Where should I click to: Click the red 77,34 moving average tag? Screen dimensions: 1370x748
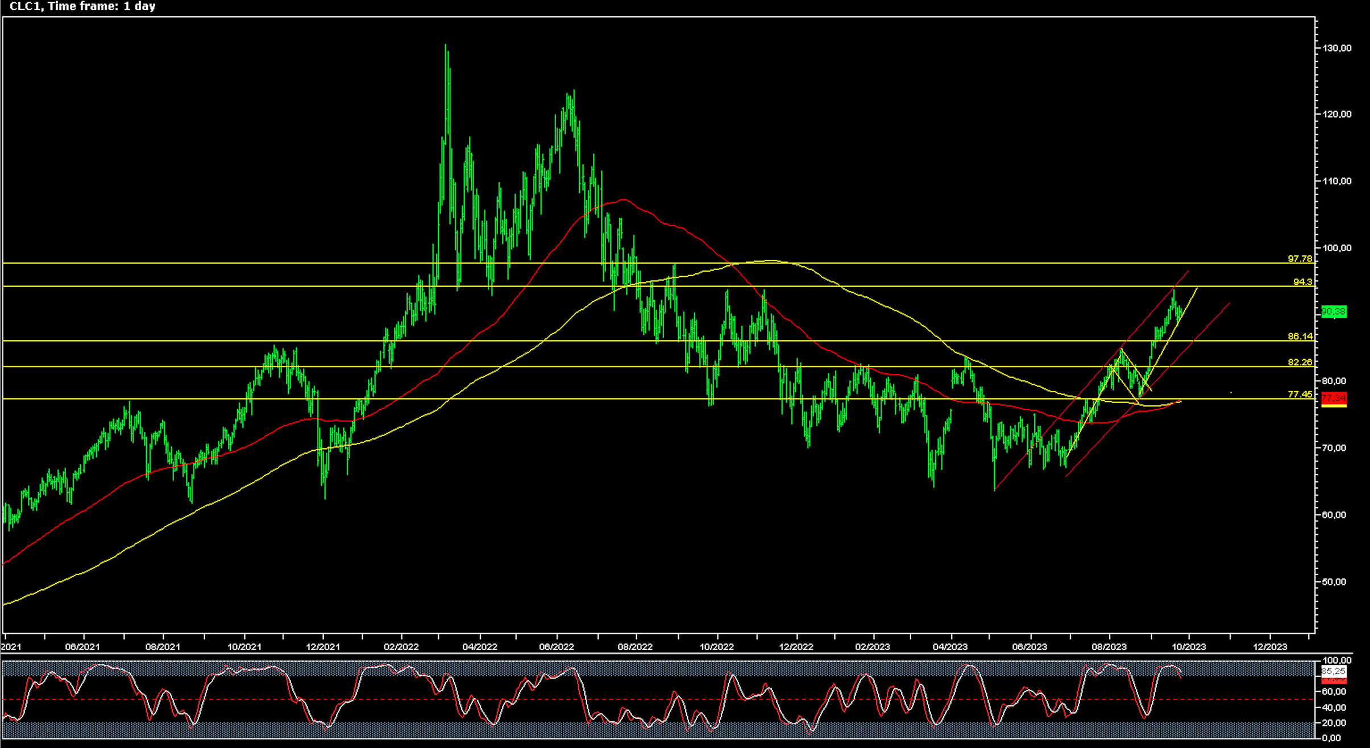coord(1334,398)
